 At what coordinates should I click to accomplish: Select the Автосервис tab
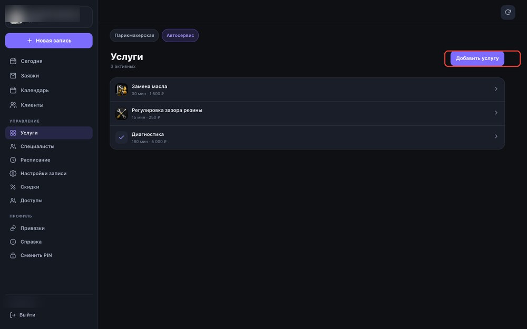point(180,35)
